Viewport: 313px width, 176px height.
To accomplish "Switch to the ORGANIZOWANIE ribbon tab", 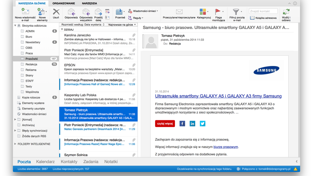I will coord(64,3).
